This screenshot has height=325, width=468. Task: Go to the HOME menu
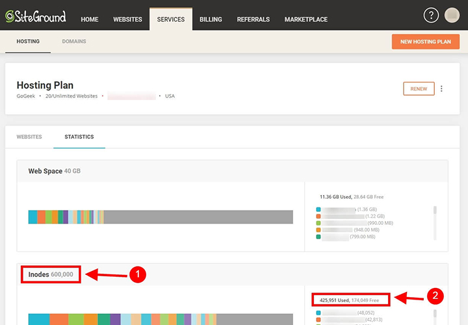[90, 19]
